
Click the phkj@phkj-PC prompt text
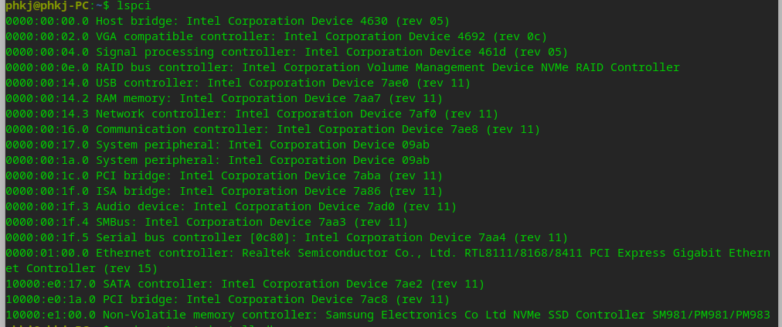(46, 5)
